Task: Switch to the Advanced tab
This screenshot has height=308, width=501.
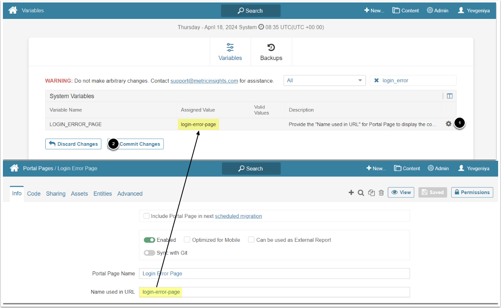Action: (x=130, y=194)
